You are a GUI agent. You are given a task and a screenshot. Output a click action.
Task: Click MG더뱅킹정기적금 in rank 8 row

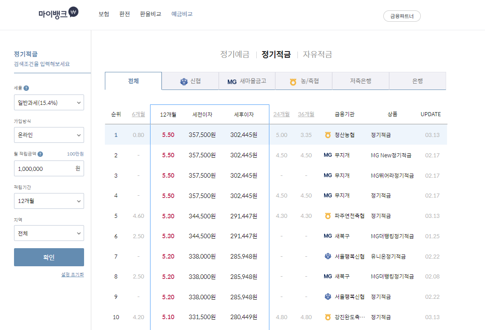[392, 277]
